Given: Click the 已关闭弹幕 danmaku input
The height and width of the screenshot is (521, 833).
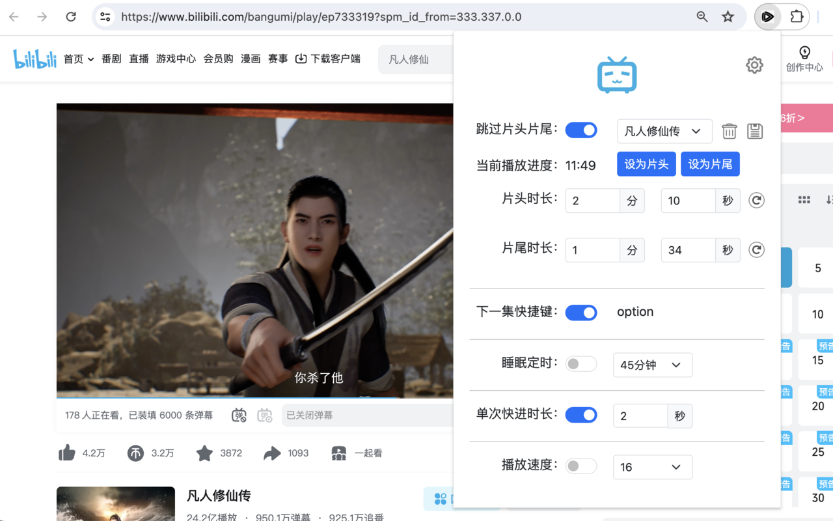Looking at the screenshot, I should (368, 415).
